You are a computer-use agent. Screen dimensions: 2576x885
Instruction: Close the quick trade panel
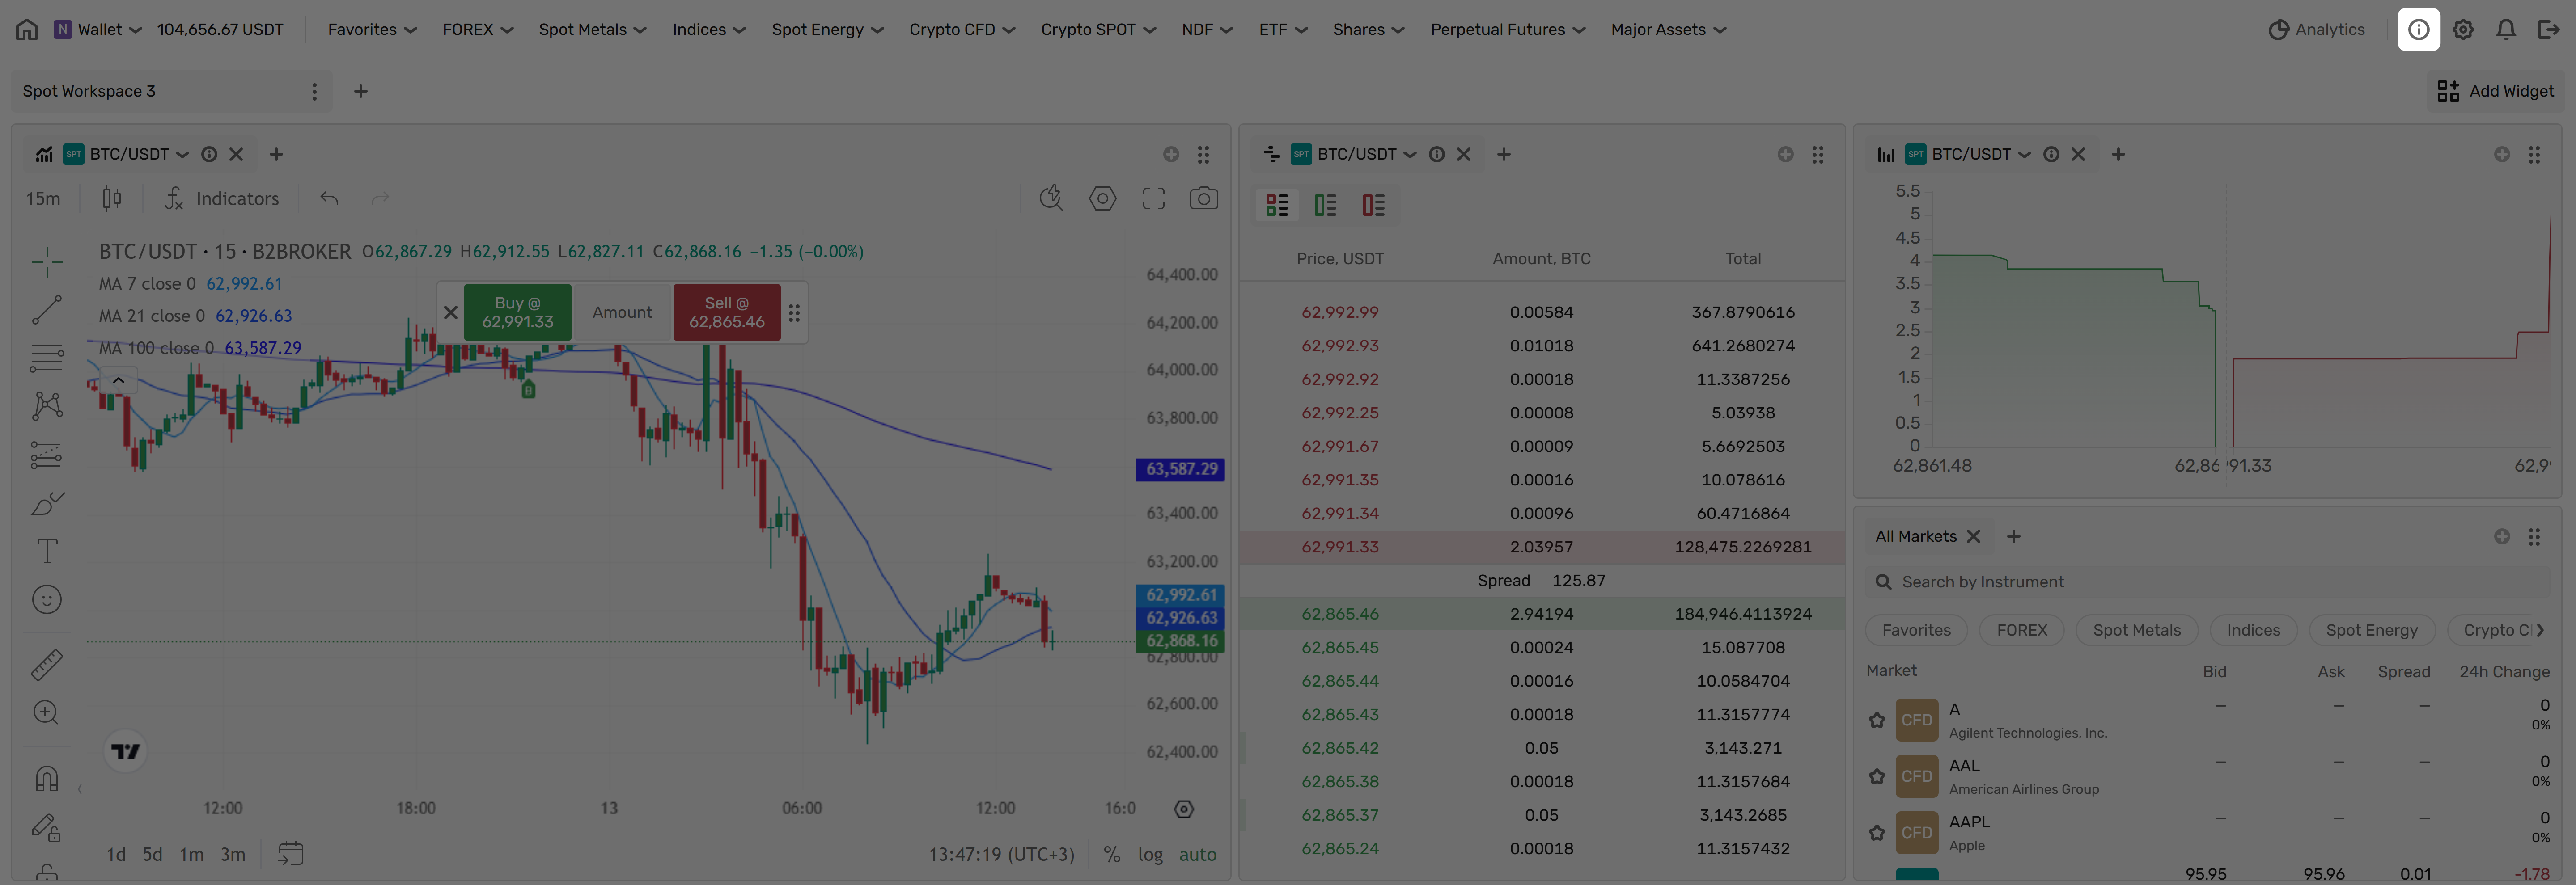tap(450, 312)
